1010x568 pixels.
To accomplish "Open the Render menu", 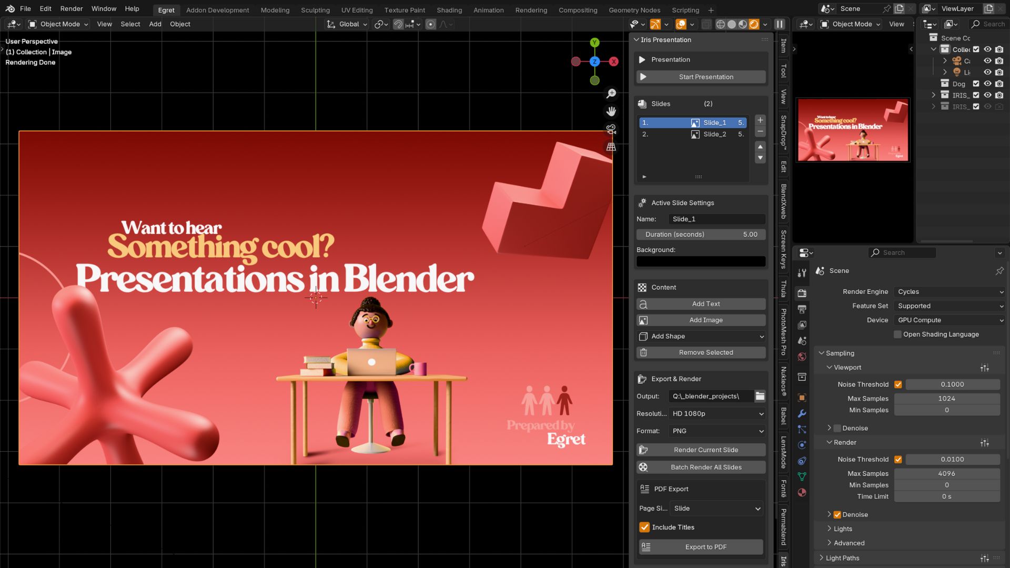I will tap(71, 9).
